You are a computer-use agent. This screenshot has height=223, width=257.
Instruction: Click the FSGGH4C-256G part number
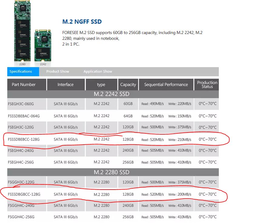(22, 217)
